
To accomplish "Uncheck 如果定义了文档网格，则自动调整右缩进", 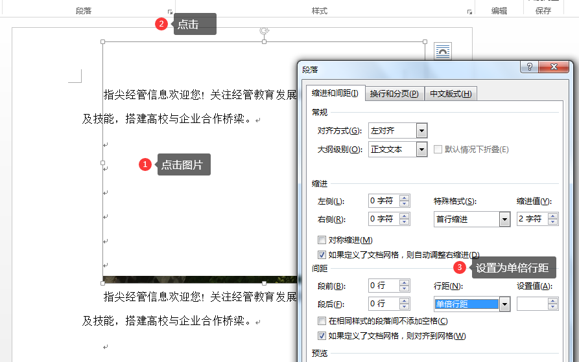I will coord(322,255).
